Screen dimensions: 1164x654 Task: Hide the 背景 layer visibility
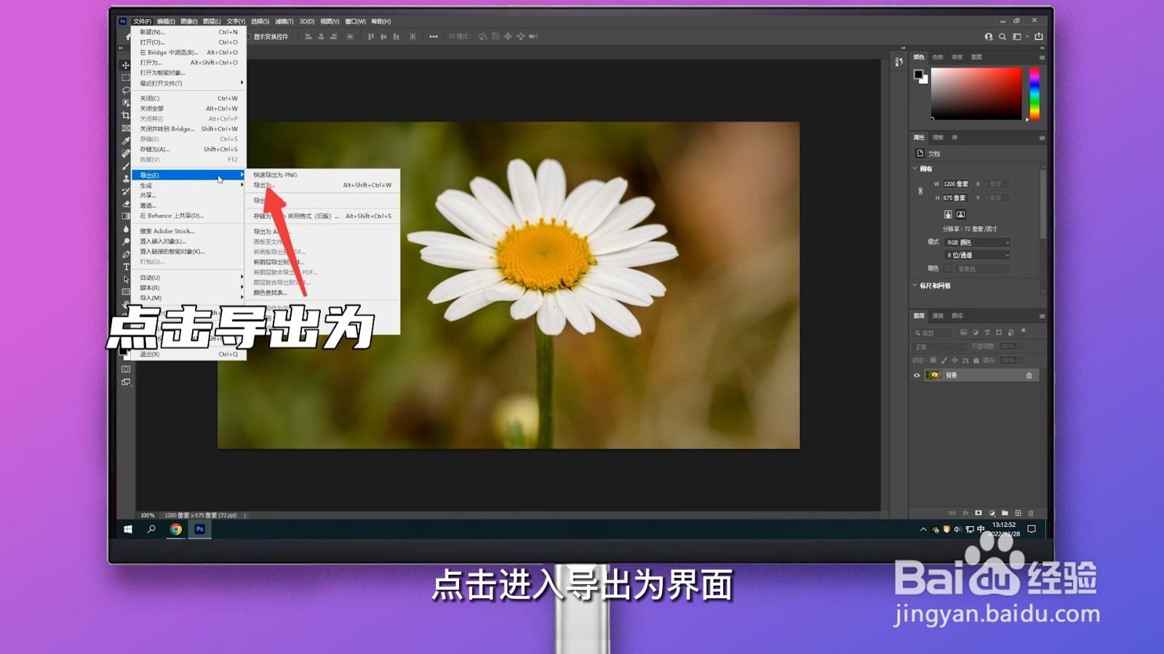917,375
